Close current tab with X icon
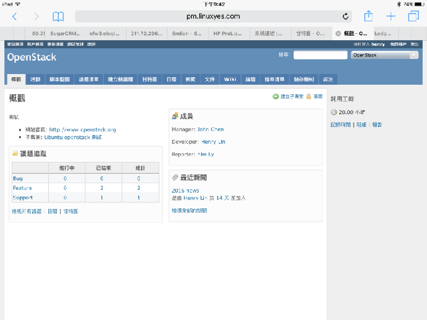 pos(338,33)
